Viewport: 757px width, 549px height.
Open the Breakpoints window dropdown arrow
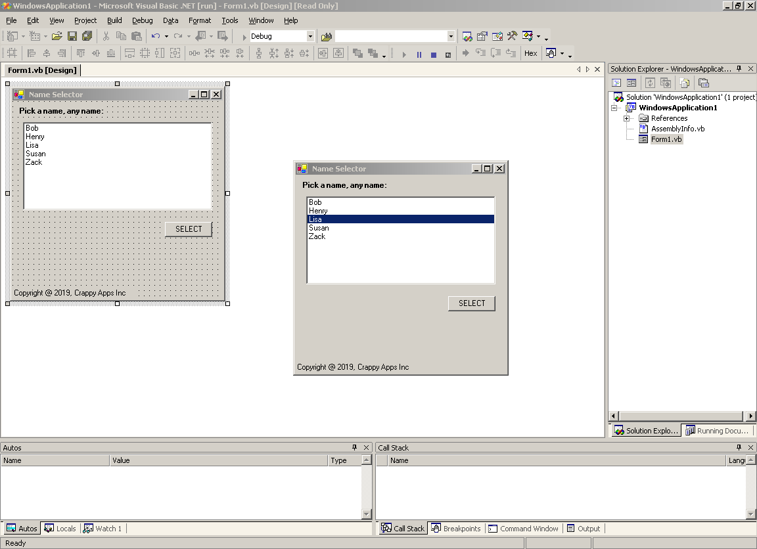[562, 54]
